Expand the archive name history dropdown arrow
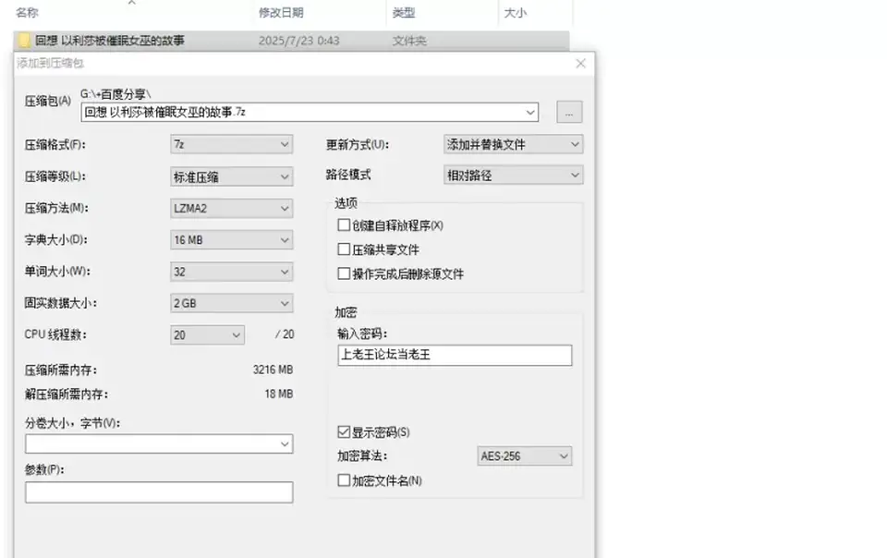The width and height of the screenshot is (887, 558). 530,112
